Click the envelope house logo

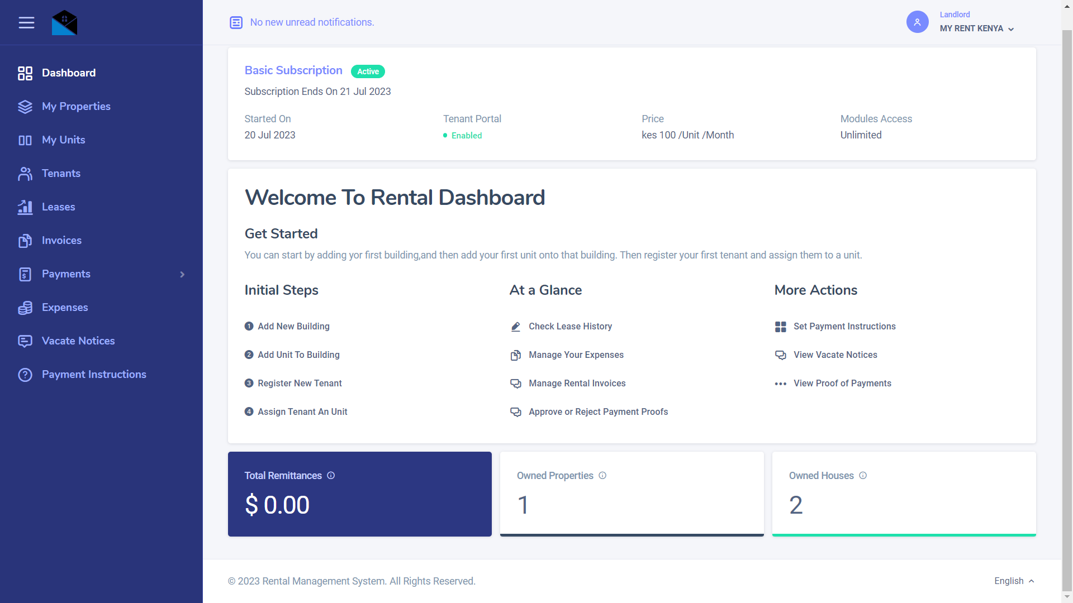click(x=64, y=23)
